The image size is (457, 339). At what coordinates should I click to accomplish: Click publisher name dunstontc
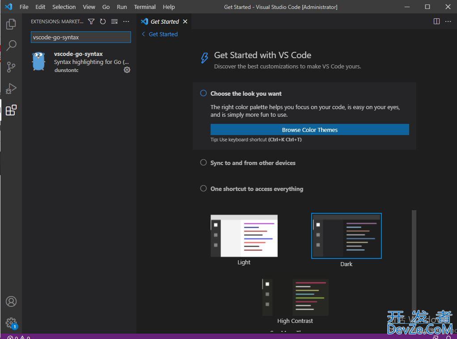(x=66, y=70)
